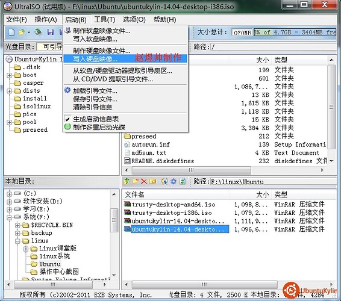Click the local path field F:\linux\Ubuntu
This screenshot has width=341, height=301.
coord(273,181)
